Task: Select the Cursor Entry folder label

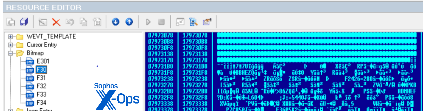Action: pyautogui.click(x=42, y=45)
